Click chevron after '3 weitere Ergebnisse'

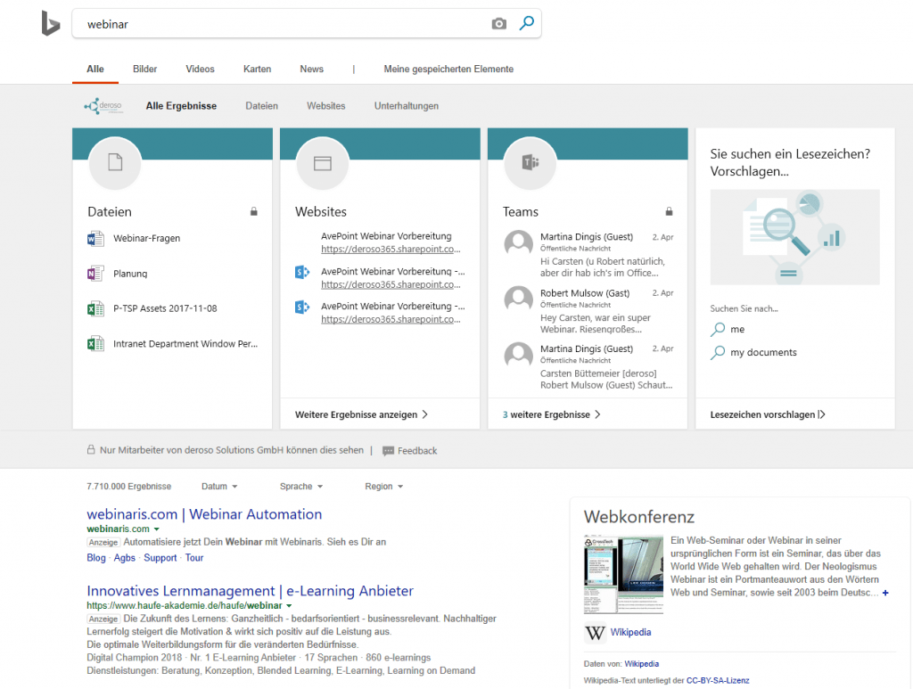click(598, 414)
